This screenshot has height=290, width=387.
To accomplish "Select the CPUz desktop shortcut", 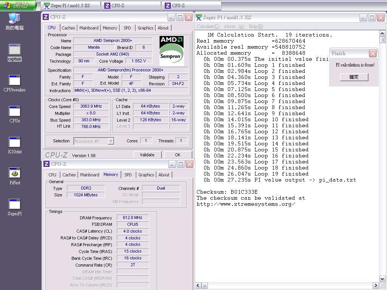I will tap(15, 114).
